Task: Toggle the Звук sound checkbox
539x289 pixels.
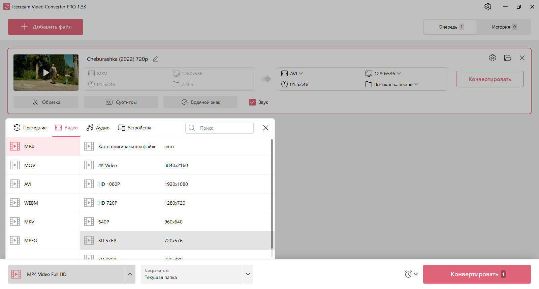Action: click(x=252, y=102)
